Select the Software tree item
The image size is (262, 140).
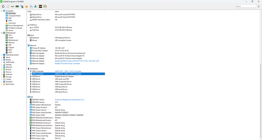click(x=9, y=74)
